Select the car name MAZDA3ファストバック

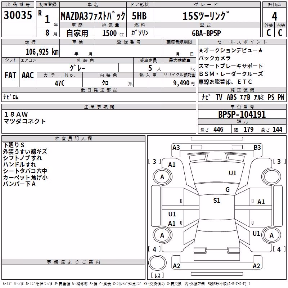tap(93, 16)
